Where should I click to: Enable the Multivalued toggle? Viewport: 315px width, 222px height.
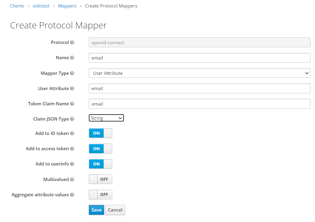100,180
